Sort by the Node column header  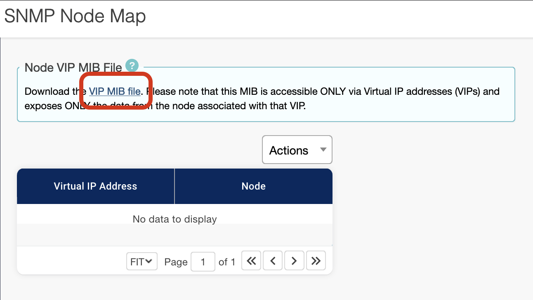[x=253, y=186]
